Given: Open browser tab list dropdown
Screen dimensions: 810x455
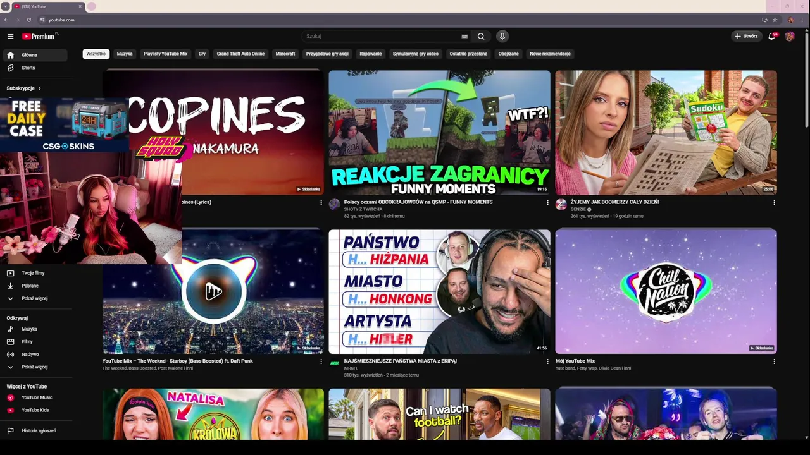Looking at the screenshot, I should 5,6.
